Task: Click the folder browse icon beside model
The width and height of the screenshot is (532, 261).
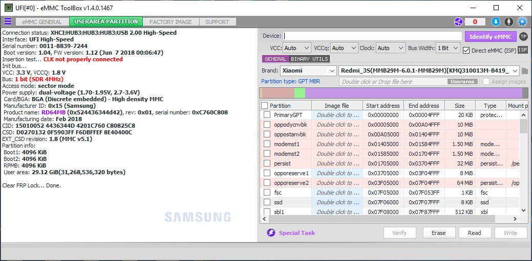Action: tap(525, 71)
